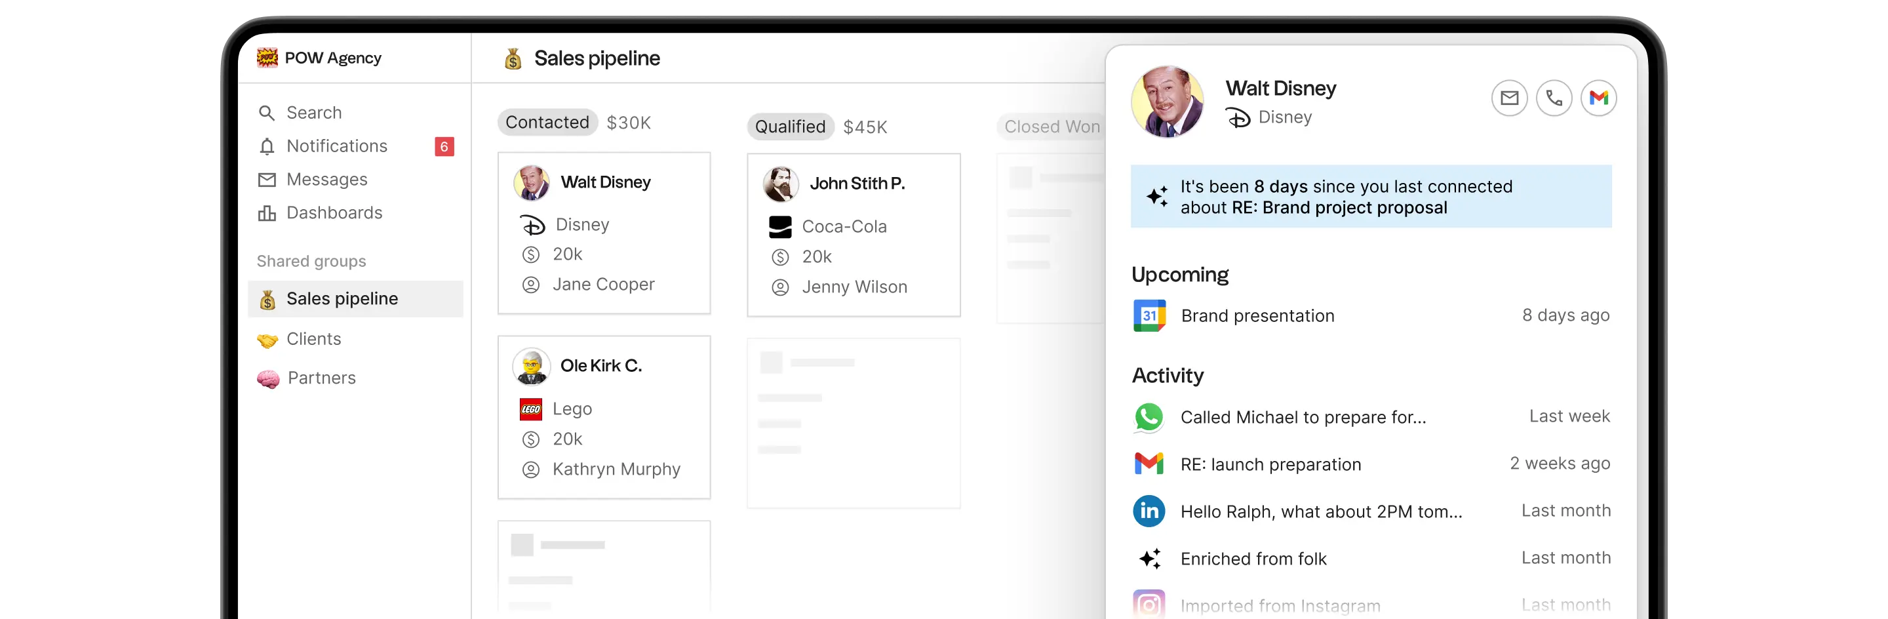Click the Dashboards chart icon

click(267, 213)
